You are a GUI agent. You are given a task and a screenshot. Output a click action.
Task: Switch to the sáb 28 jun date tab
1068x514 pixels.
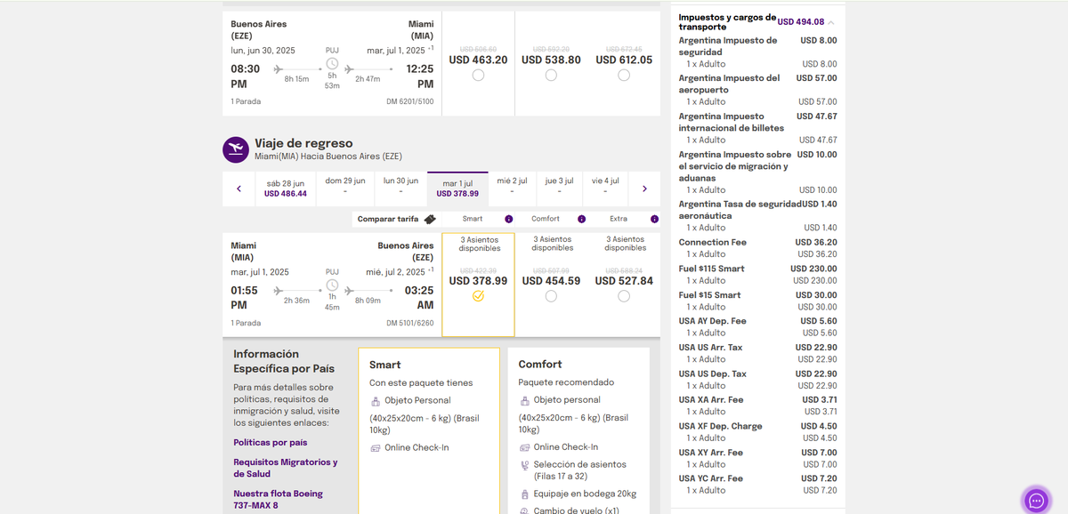coord(285,188)
